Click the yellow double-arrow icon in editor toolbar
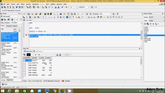Screen dimensions: 165x93 [x=104, y=17]
